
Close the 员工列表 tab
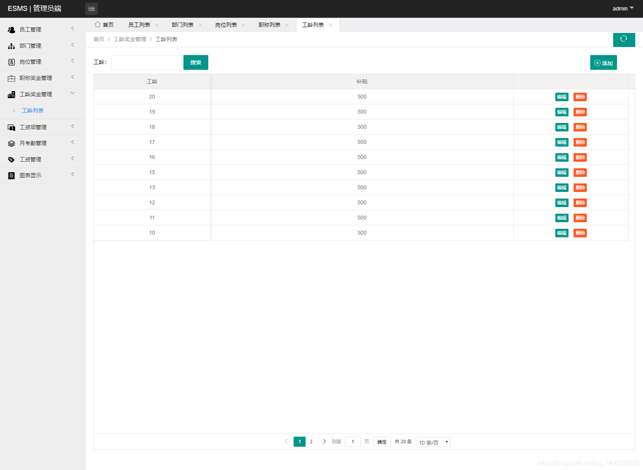[x=157, y=25]
